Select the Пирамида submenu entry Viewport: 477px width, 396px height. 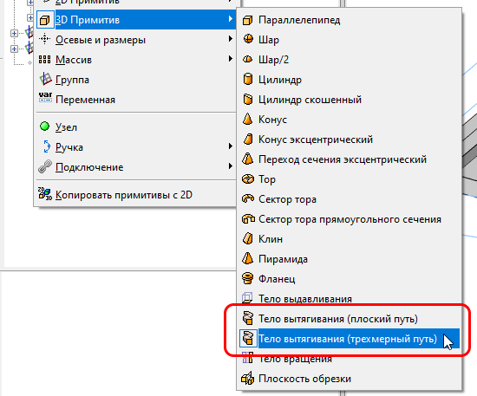click(x=350, y=259)
